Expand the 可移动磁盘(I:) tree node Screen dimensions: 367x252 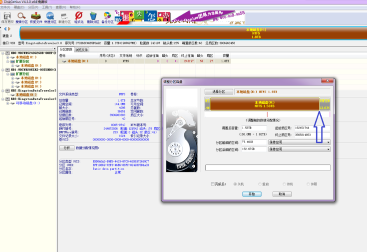(7, 103)
